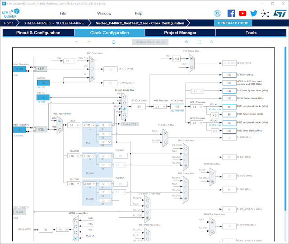Click the reset clock configuration refresh icon
Viewport: 289px width, 244px height.
[114, 42]
